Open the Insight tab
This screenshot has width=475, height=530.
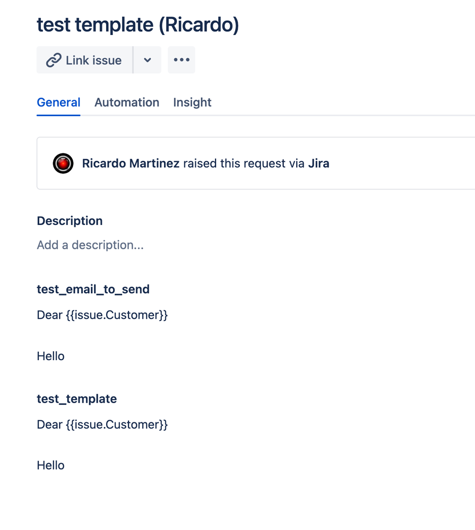pyautogui.click(x=192, y=102)
